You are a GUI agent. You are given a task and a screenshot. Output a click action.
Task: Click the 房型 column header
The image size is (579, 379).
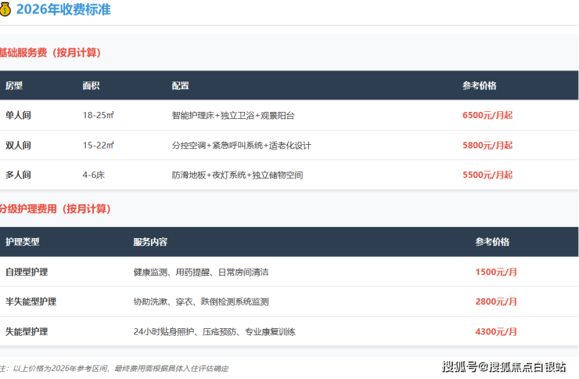tap(14, 85)
